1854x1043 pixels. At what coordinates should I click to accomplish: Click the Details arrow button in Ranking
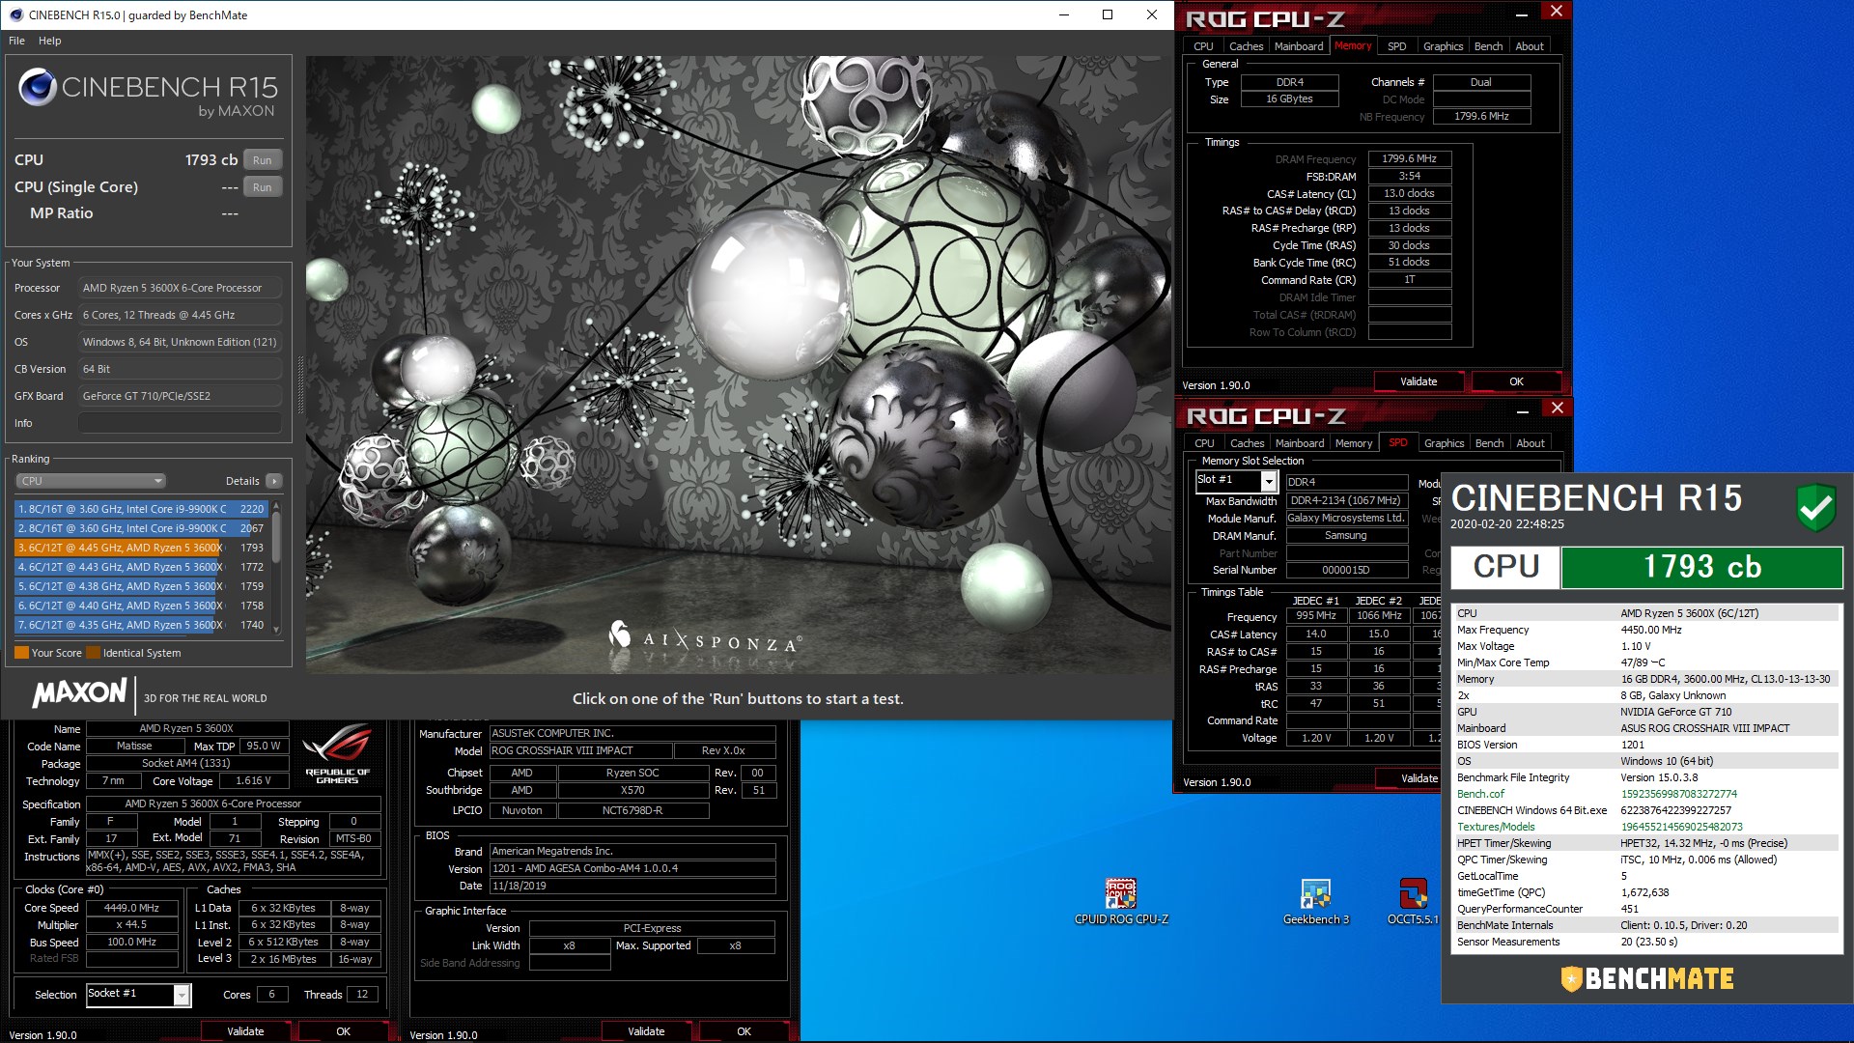pos(274,481)
